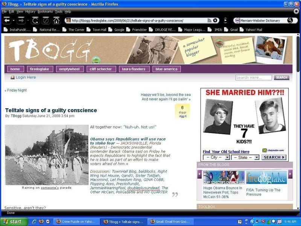Viewport: 301px width, 226px height.
Task: Open the Yahoo! Mail bookmark
Action: (251, 30)
